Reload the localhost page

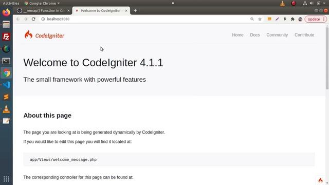click(x=33, y=19)
